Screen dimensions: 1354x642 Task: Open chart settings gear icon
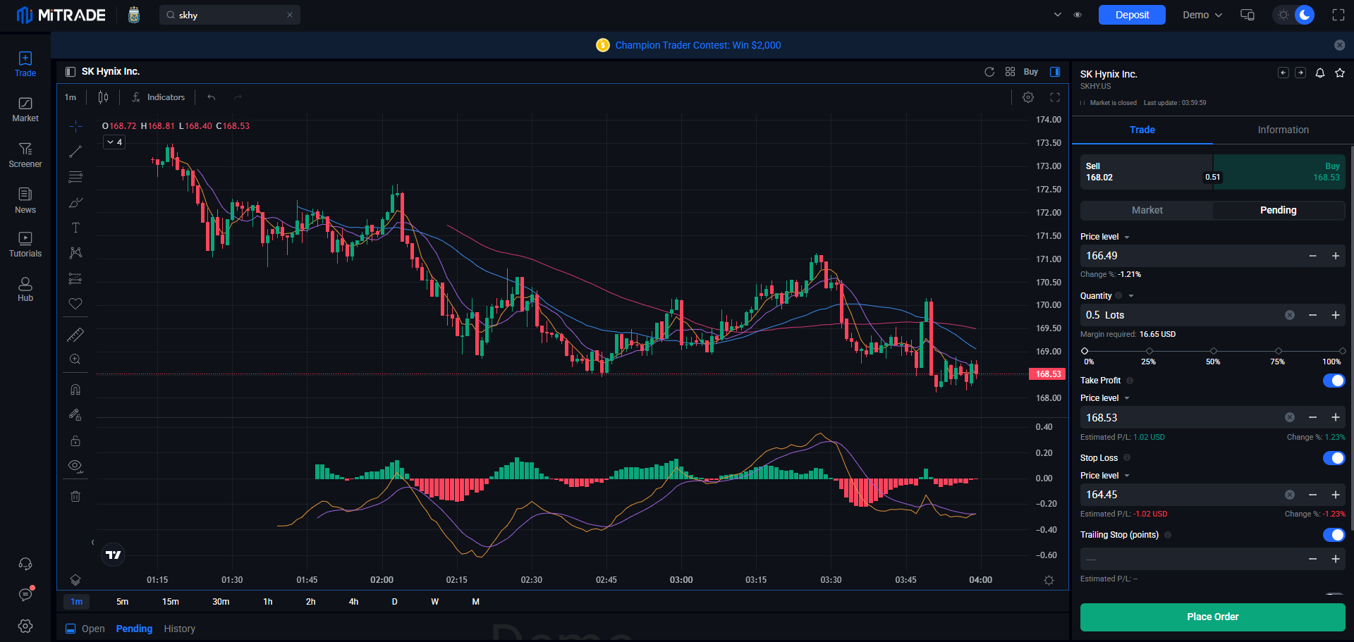[x=1028, y=97]
